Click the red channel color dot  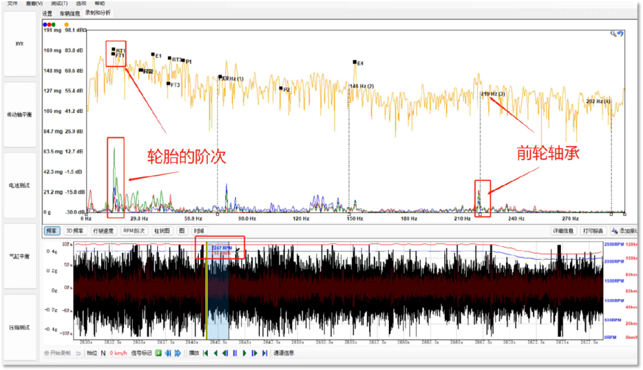coord(49,24)
